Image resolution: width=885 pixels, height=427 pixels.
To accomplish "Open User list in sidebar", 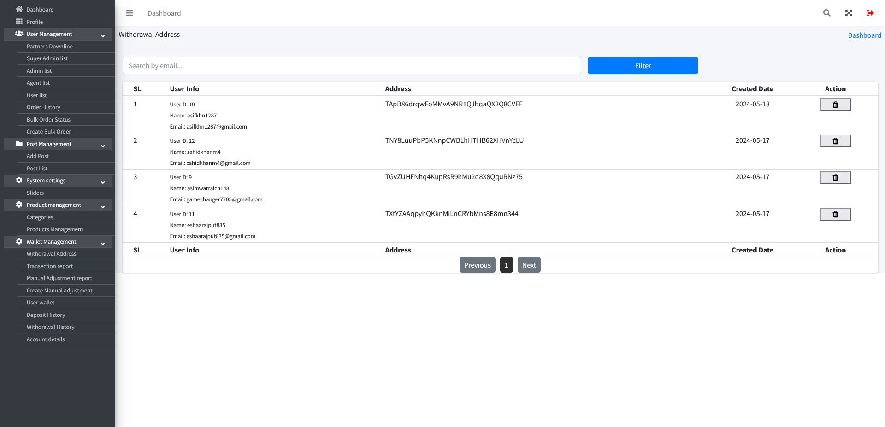I will (37, 95).
